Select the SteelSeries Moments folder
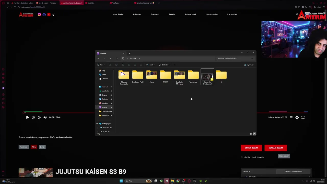Screen dimensions: 327x184 179,77
